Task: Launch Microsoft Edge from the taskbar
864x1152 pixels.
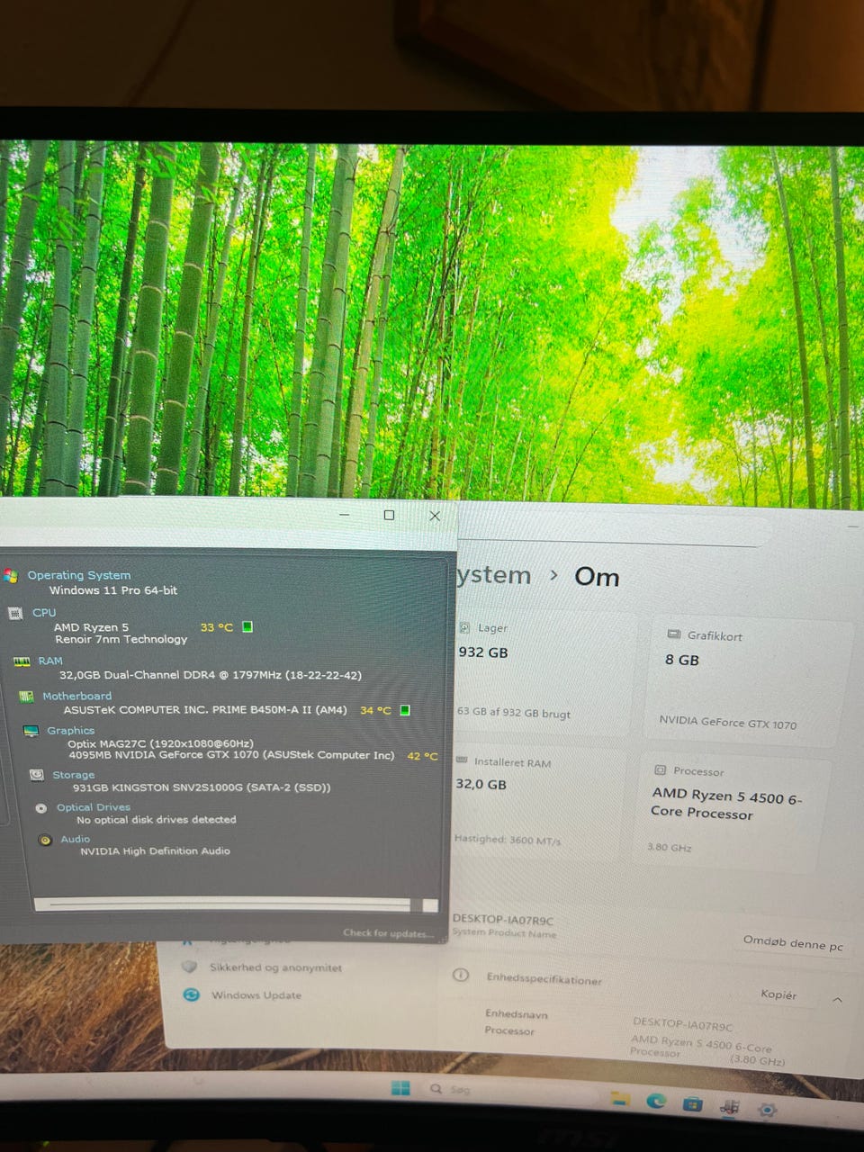Action: pos(656,1100)
